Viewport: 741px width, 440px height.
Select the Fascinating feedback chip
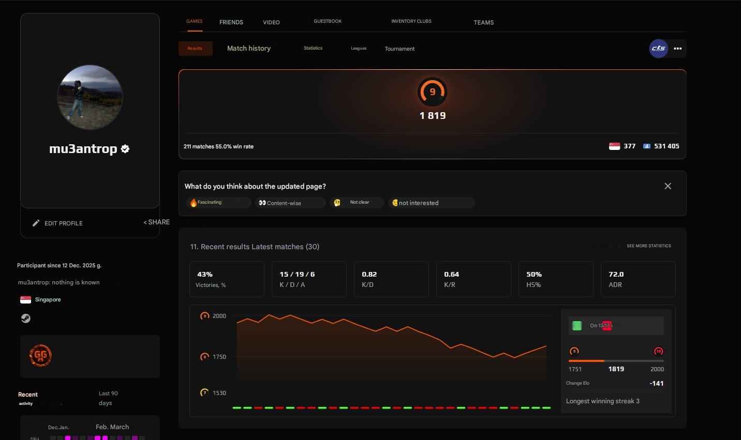(x=218, y=202)
